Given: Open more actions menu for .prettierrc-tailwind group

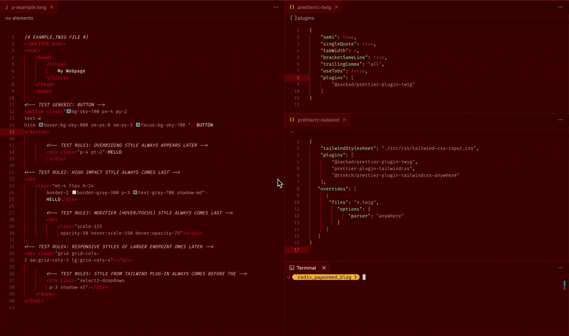Looking at the screenshot, I should click(x=560, y=120).
